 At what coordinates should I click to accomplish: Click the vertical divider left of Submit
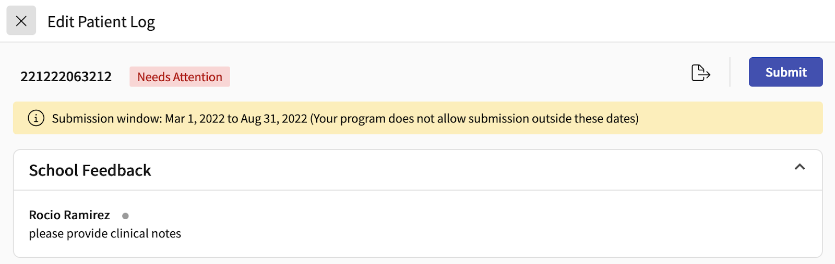point(730,72)
